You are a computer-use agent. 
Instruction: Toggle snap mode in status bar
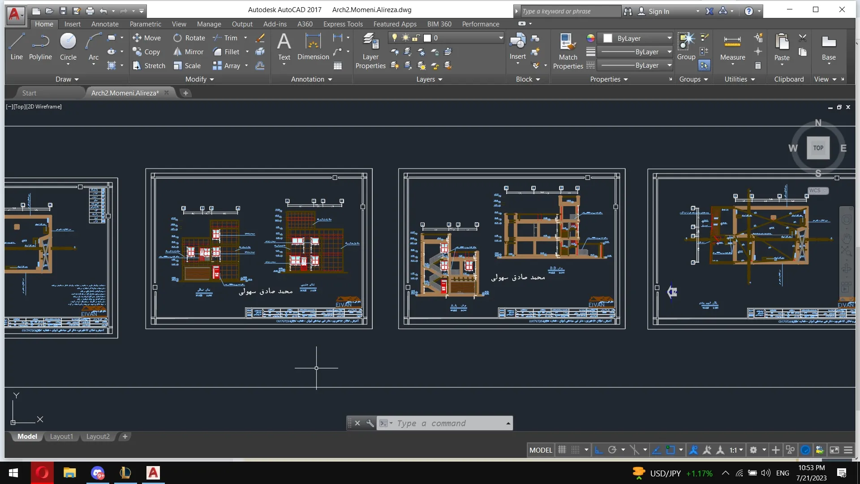pyautogui.click(x=576, y=450)
